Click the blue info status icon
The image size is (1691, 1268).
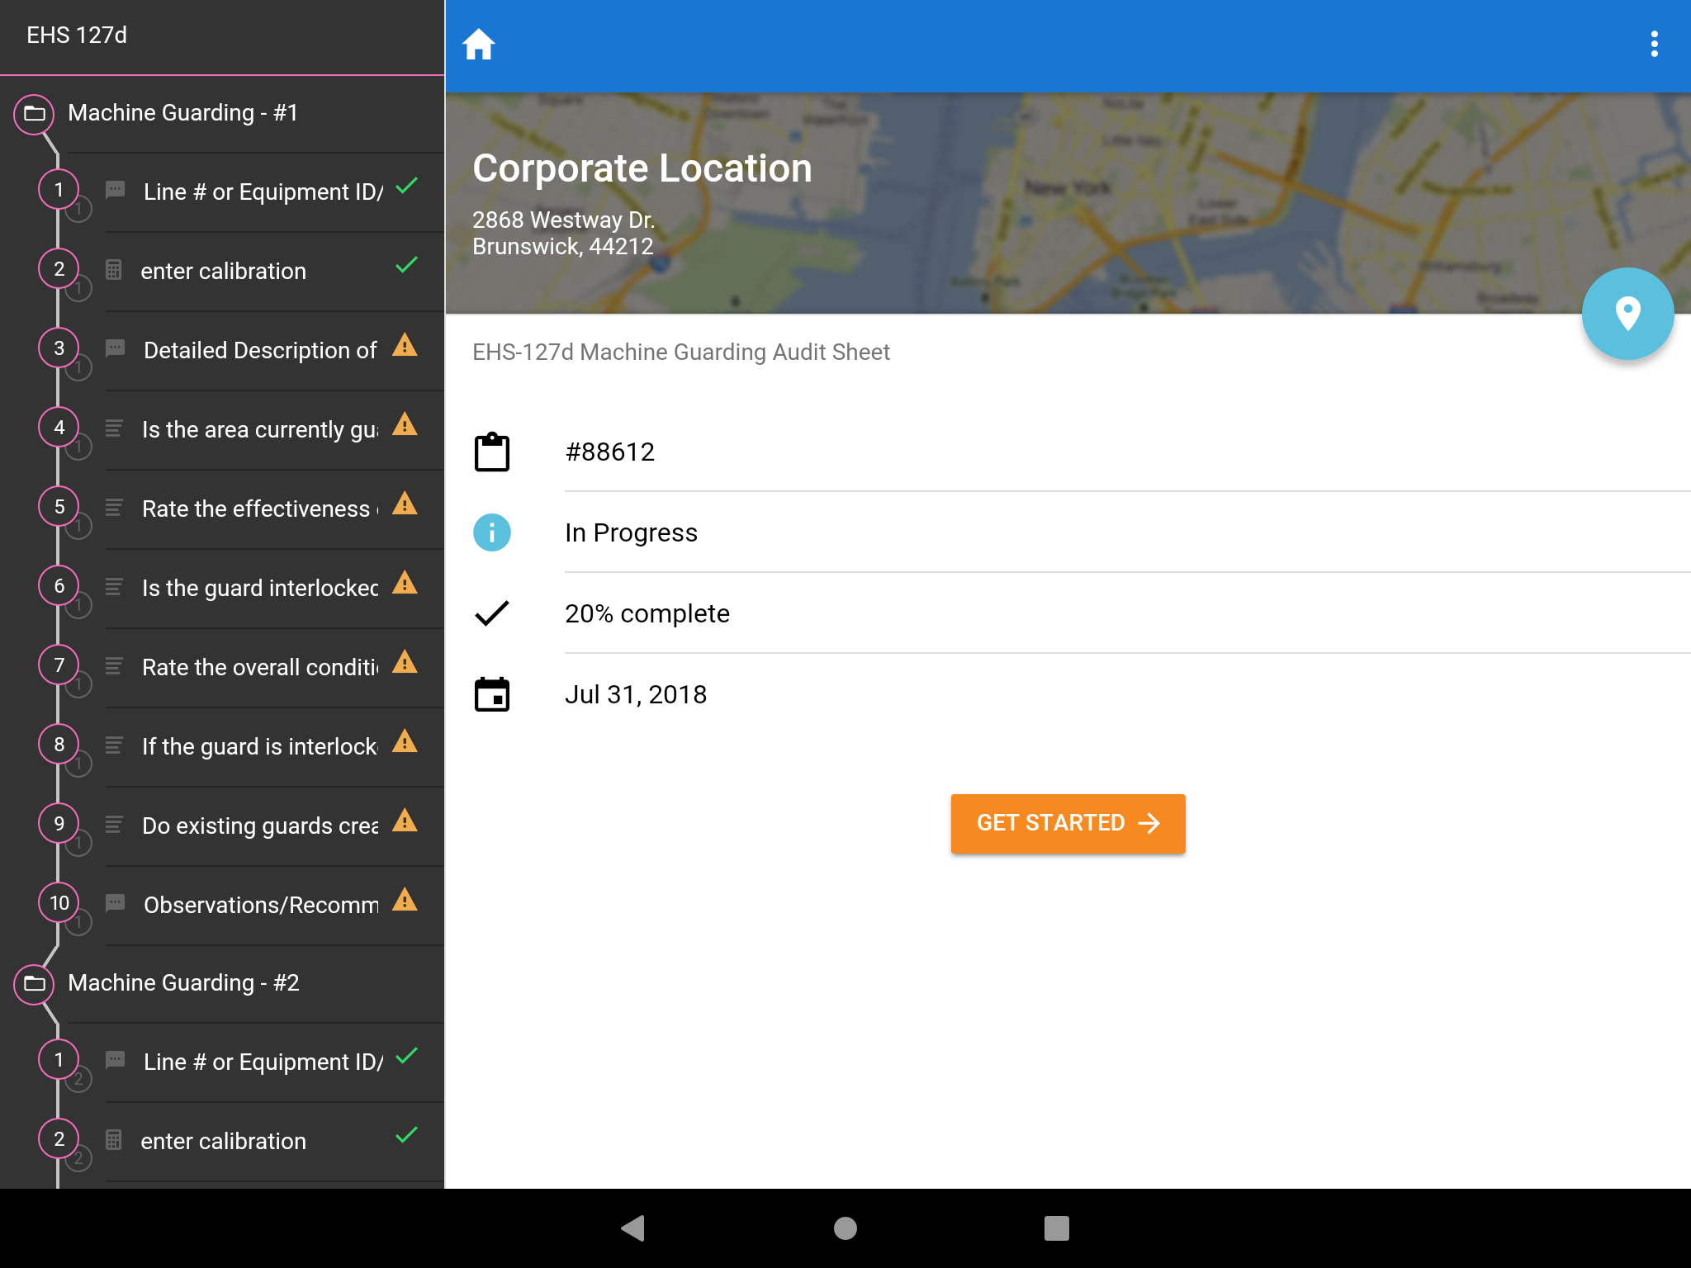[492, 532]
